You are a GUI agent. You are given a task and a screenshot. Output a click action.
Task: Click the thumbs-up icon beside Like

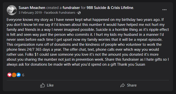pyautogui.click(x=43, y=85)
